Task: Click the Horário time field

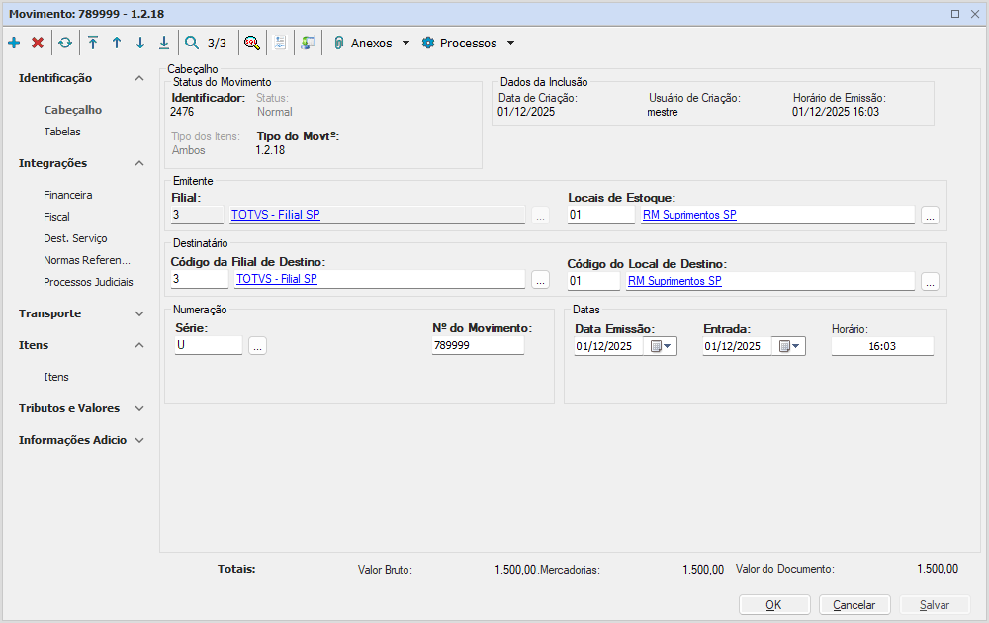Action: point(882,346)
